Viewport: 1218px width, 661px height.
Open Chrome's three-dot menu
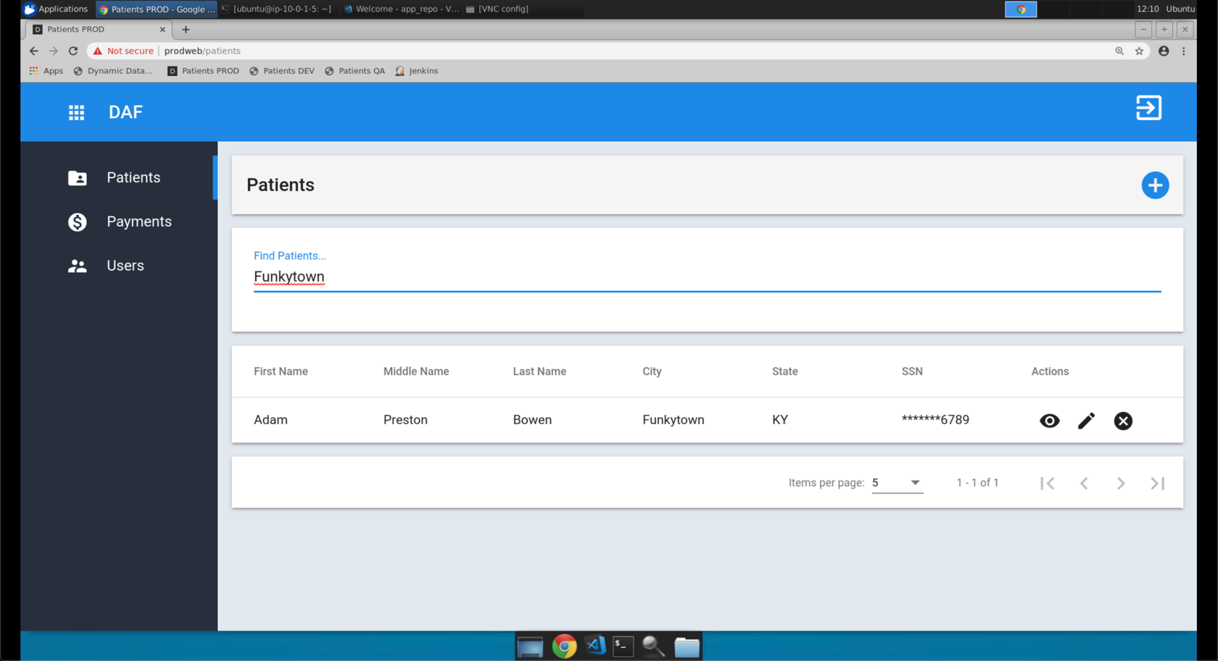point(1184,51)
